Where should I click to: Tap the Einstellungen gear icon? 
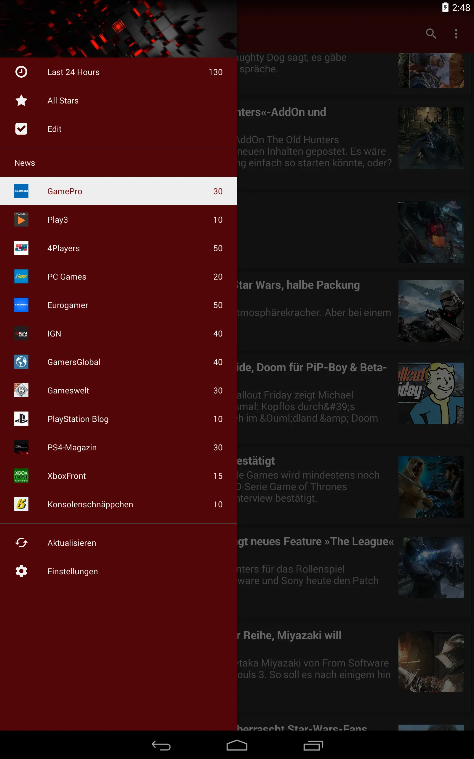(21, 571)
